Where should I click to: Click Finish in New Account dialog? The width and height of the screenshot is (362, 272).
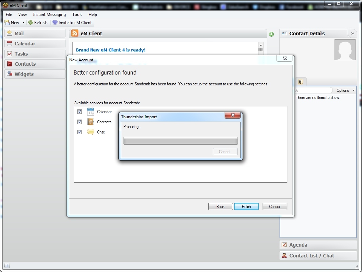[246, 207]
